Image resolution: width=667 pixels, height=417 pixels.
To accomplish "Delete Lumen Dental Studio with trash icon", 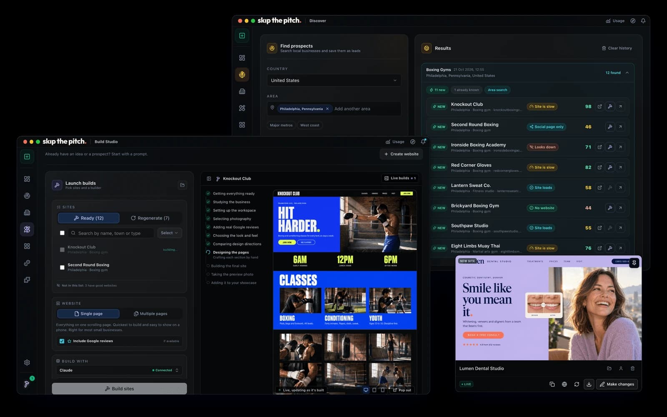I will (x=632, y=368).
